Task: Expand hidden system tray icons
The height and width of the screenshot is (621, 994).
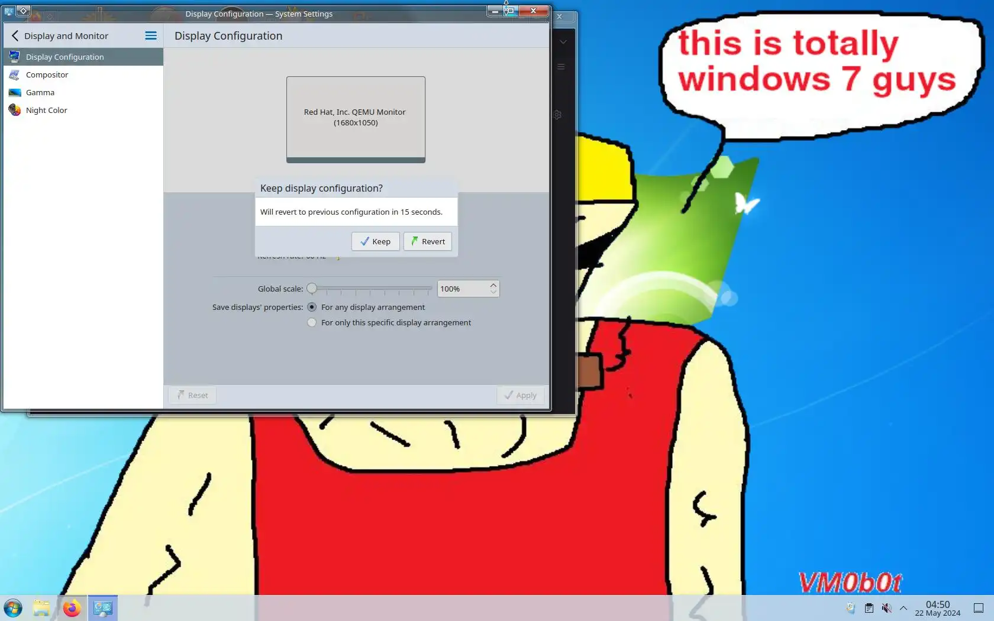Action: point(903,608)
